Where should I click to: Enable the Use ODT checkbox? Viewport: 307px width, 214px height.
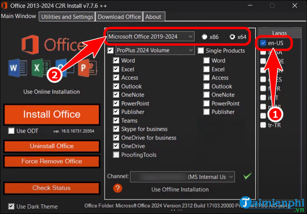11,131
